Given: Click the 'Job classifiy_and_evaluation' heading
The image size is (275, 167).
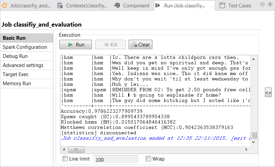Looking at the screenshot, I should coord(42,25).
